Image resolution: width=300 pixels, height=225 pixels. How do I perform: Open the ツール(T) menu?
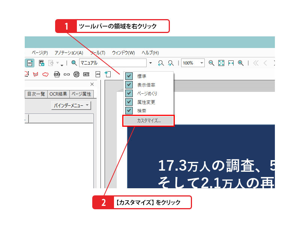pos(97,53)
